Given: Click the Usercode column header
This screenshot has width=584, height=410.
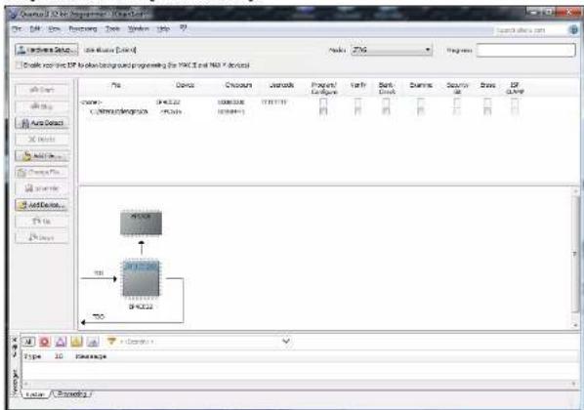Looking at the screenshot, I should point(281,85).
